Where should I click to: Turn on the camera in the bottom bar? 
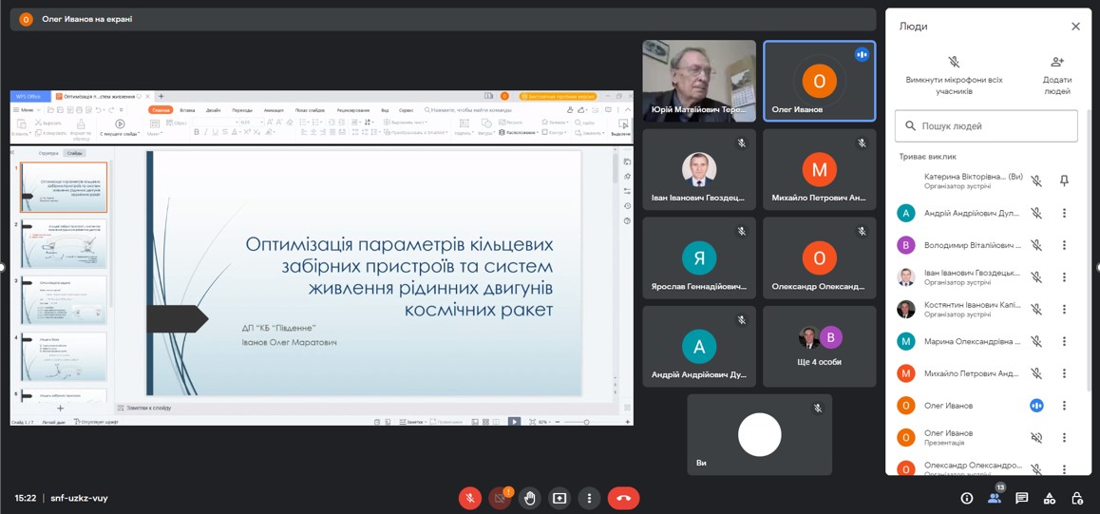point(500,498)
